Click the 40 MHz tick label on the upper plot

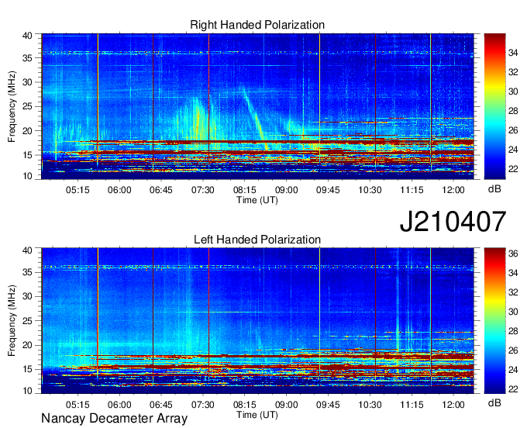[x=27, y=36]
